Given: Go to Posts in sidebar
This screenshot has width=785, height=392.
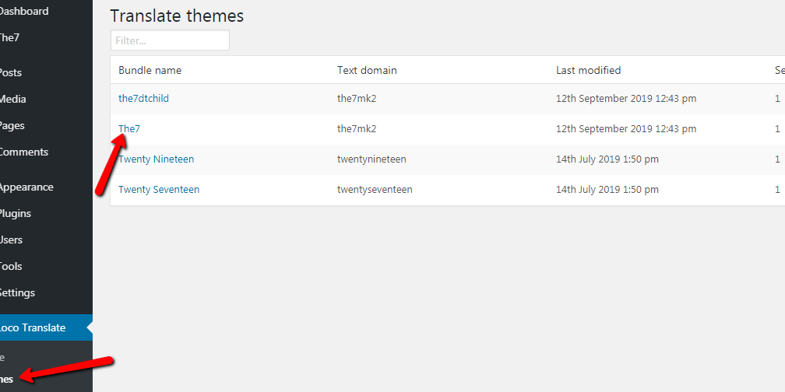Looking at the screenshot, I should tap(11, 73).
